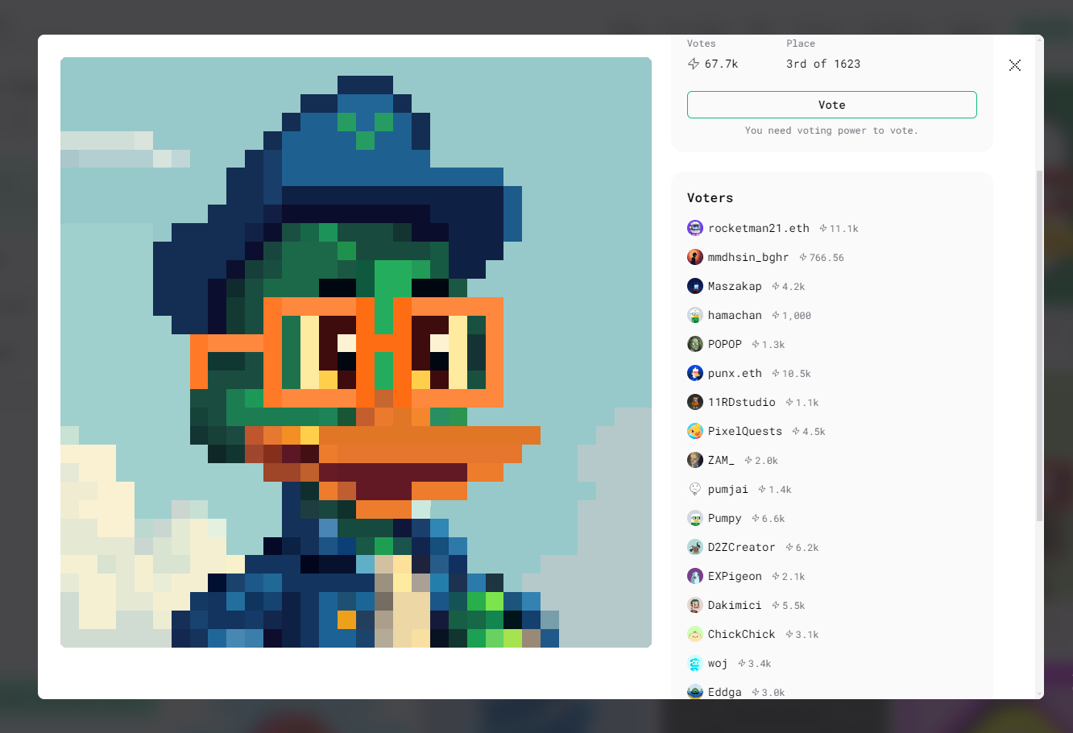
Task: Click Dakimici avatar icon
Action: pos(695,605)
